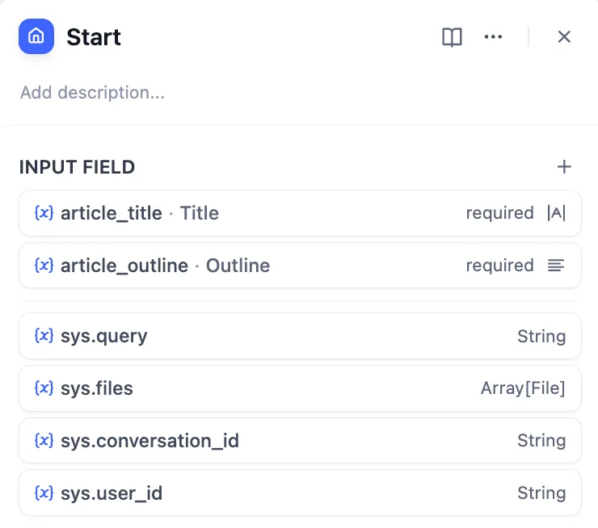Click the String type label for sys.query
598x528 pixels.
click(x=541, y=336)
